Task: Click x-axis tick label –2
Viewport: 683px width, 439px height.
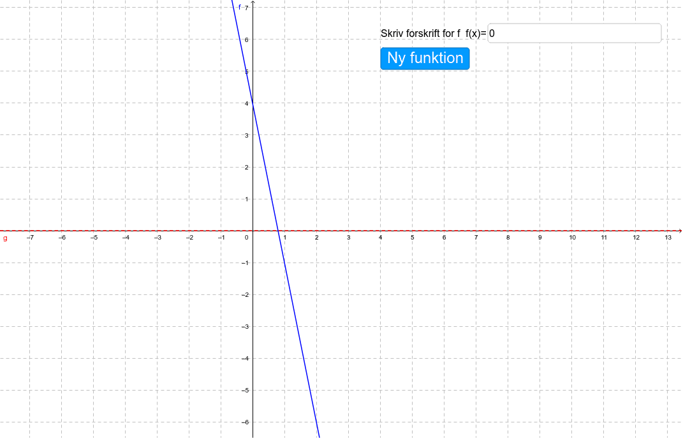Action: tap(189, 238)
